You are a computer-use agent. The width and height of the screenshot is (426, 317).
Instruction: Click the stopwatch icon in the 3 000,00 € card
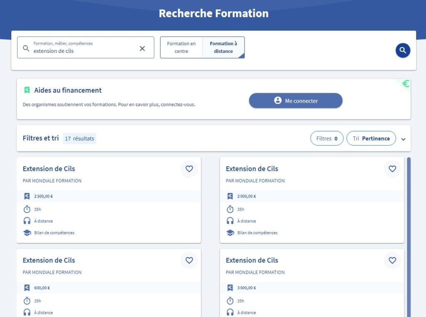pos(230,301)
